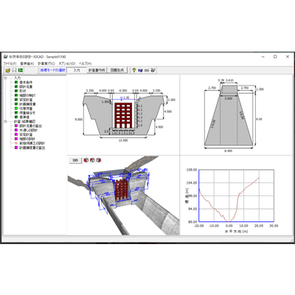Open 袖部の設計 results item

[27, 139]
